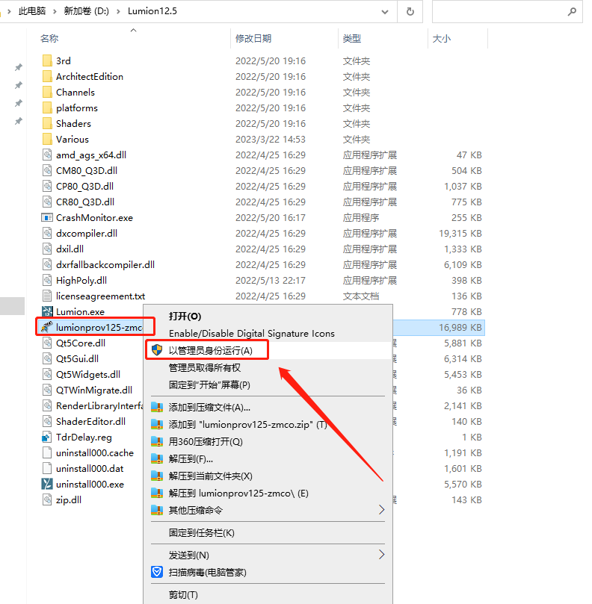Click the TdrDelay.reg registry file icon
The image size is (592, 604).
pyautogui.click(x=46, y=438)
